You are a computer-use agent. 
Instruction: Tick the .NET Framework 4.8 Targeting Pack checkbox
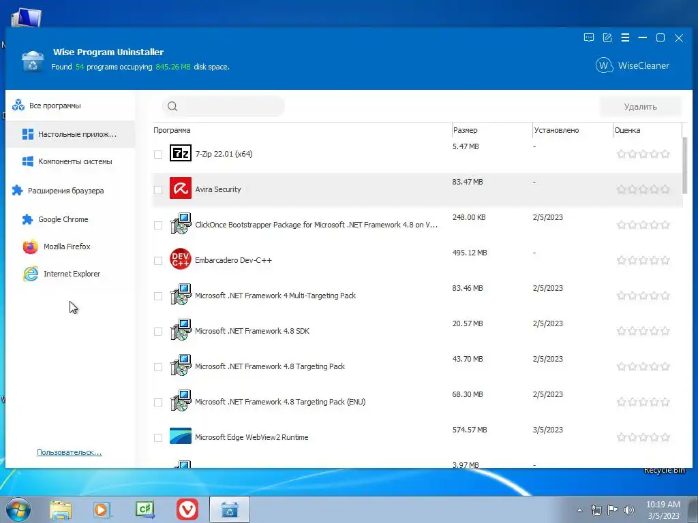click(158, 367)
